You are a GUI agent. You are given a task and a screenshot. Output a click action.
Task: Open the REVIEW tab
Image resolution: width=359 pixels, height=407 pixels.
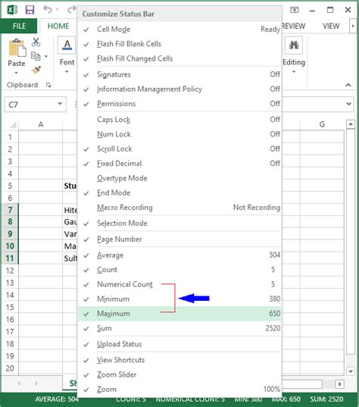[x=293, y=27]
